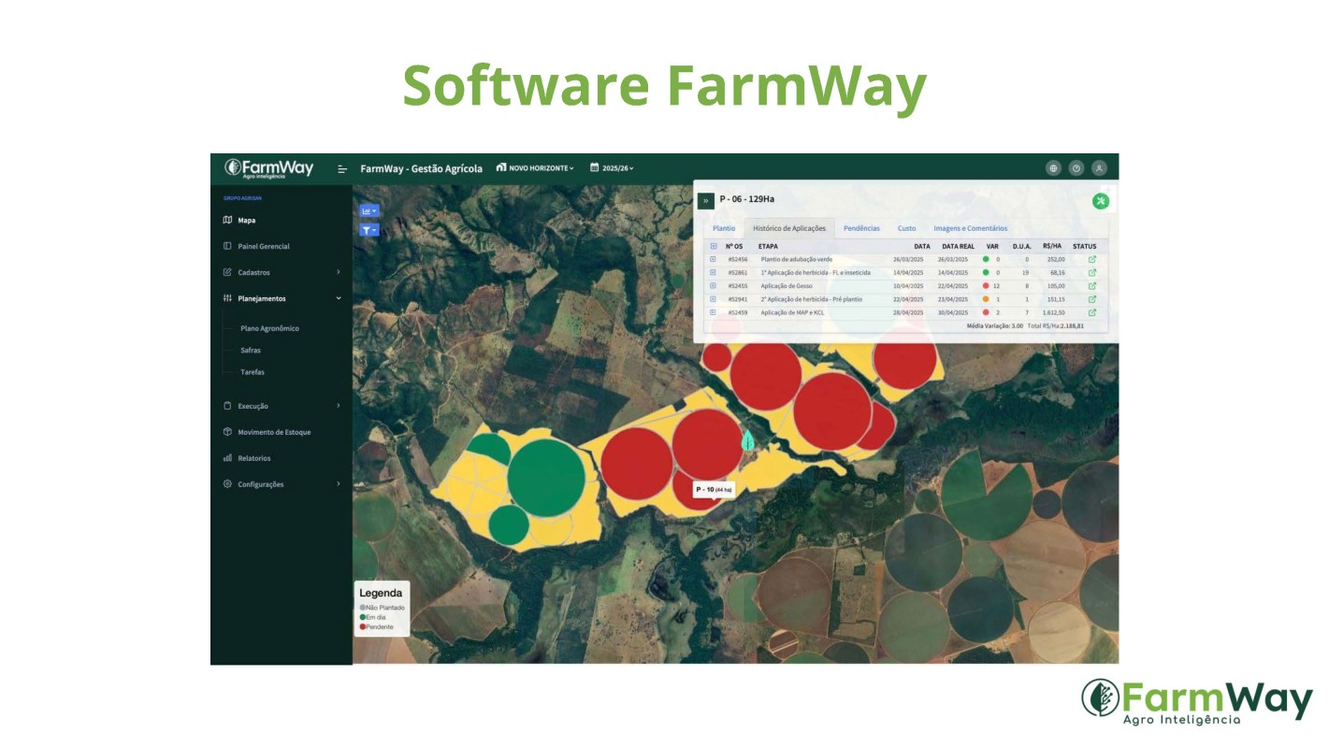Screen dimensions: 1329x748
Task: Open Safras submenu item
Action: (251, 351)
